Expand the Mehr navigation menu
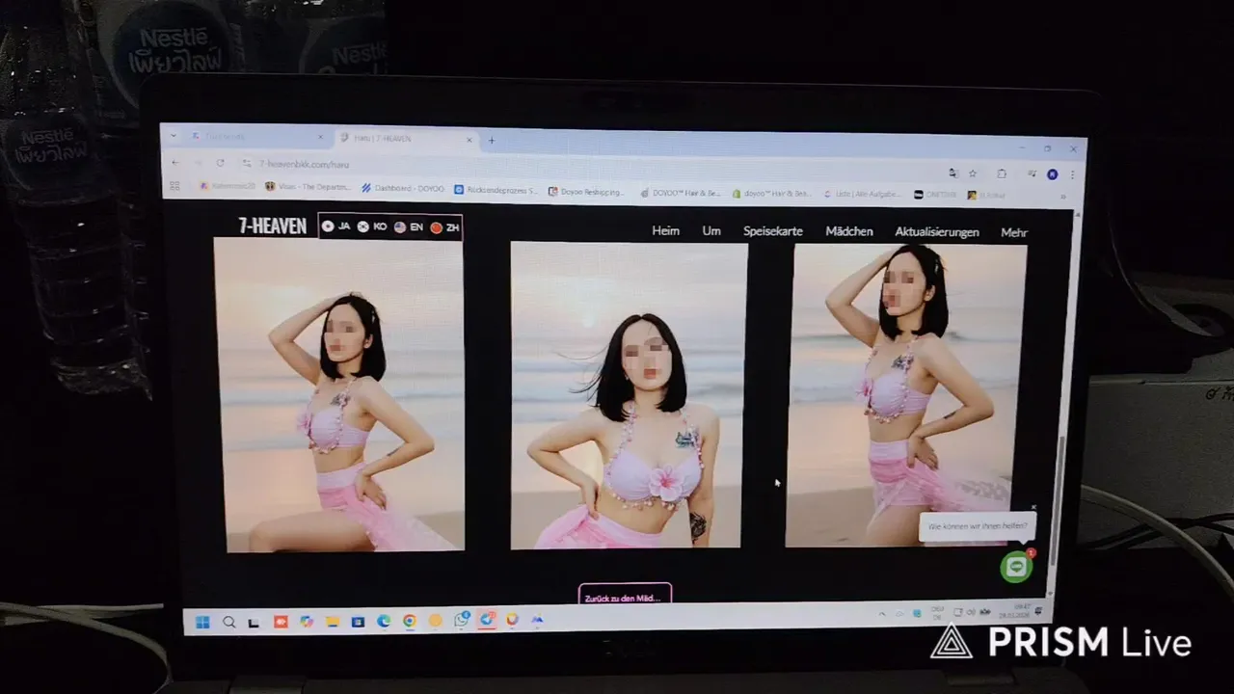Image resolution: width=1234 pixels, height=694 pixels. (1014, 232)
